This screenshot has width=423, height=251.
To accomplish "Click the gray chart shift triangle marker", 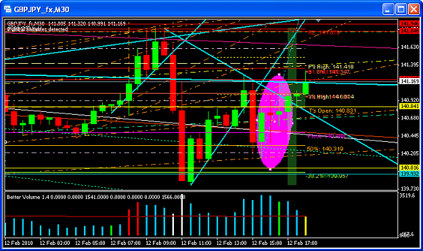I will coord(318,20).
